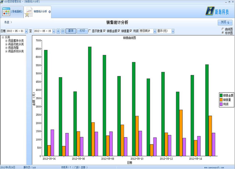Click the 打印 button
Viewport: 235px width, 169px height.
tap(82, 31)
